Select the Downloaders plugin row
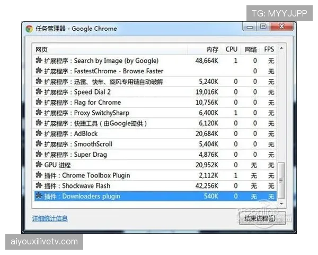 tap(155, 196)
